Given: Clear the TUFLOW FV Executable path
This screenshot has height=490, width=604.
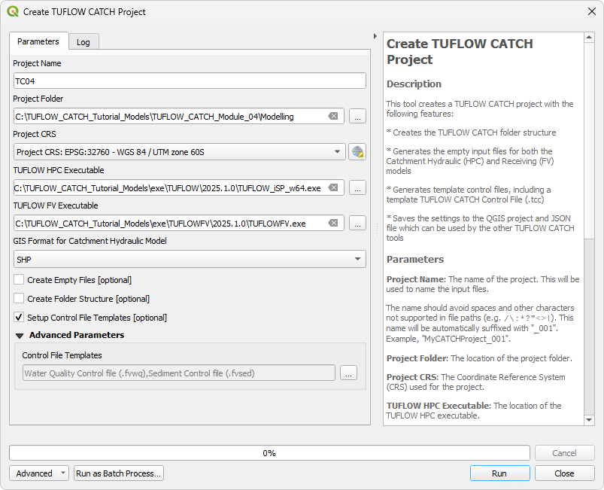Looking at the screenshot, I should pyautogui.click(x=333, y=223).
